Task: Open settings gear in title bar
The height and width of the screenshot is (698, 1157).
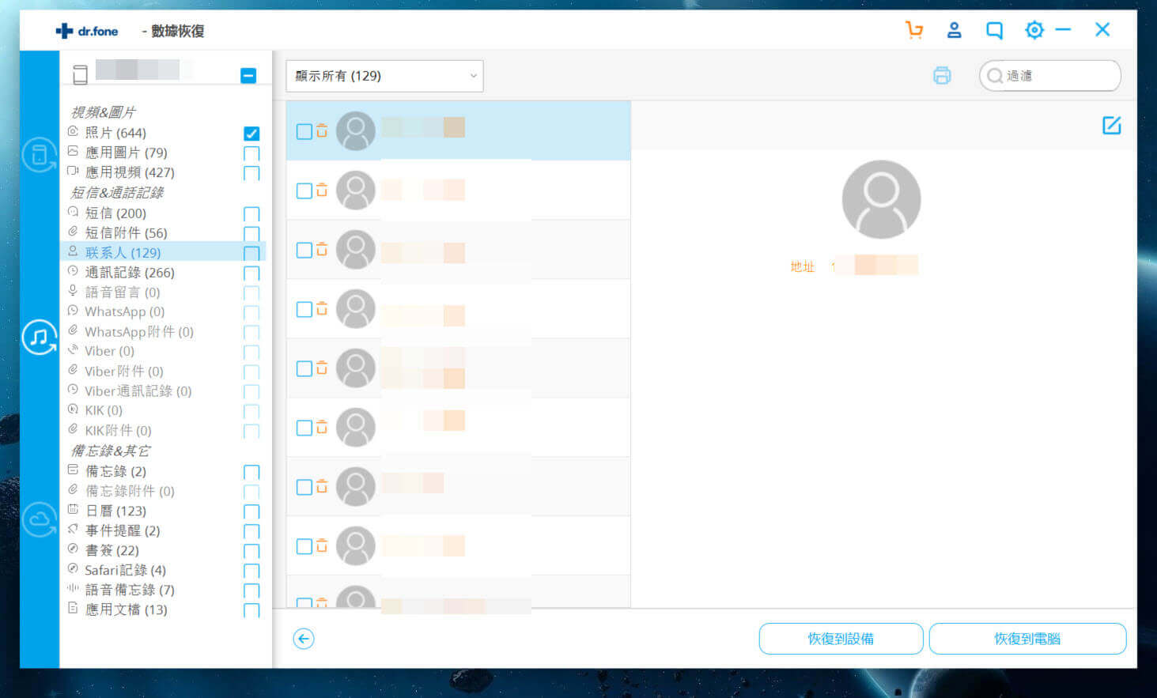Action: tap(1034, 31)
